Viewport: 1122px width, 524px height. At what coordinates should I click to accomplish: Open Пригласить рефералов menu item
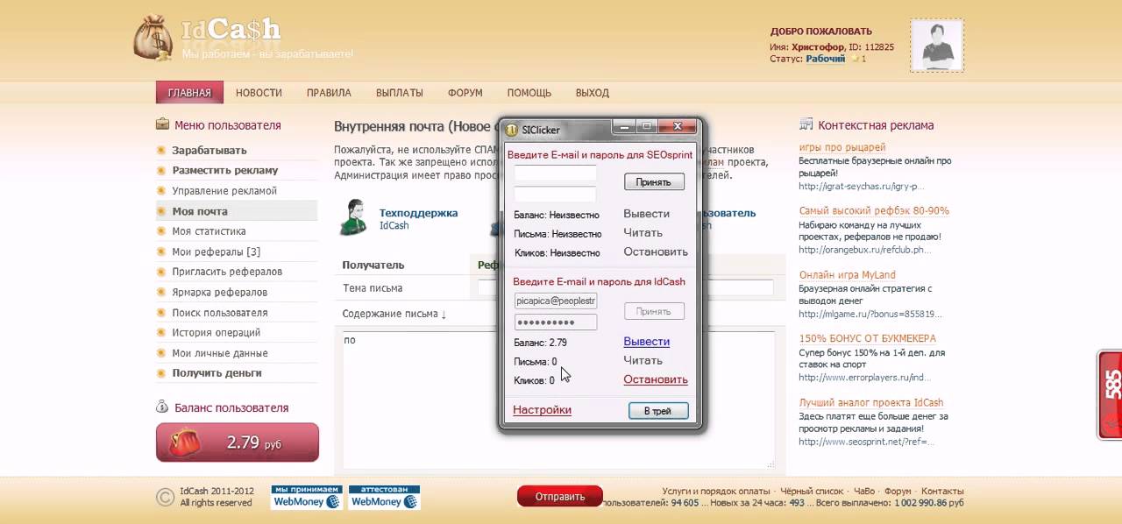pos(227,272)
